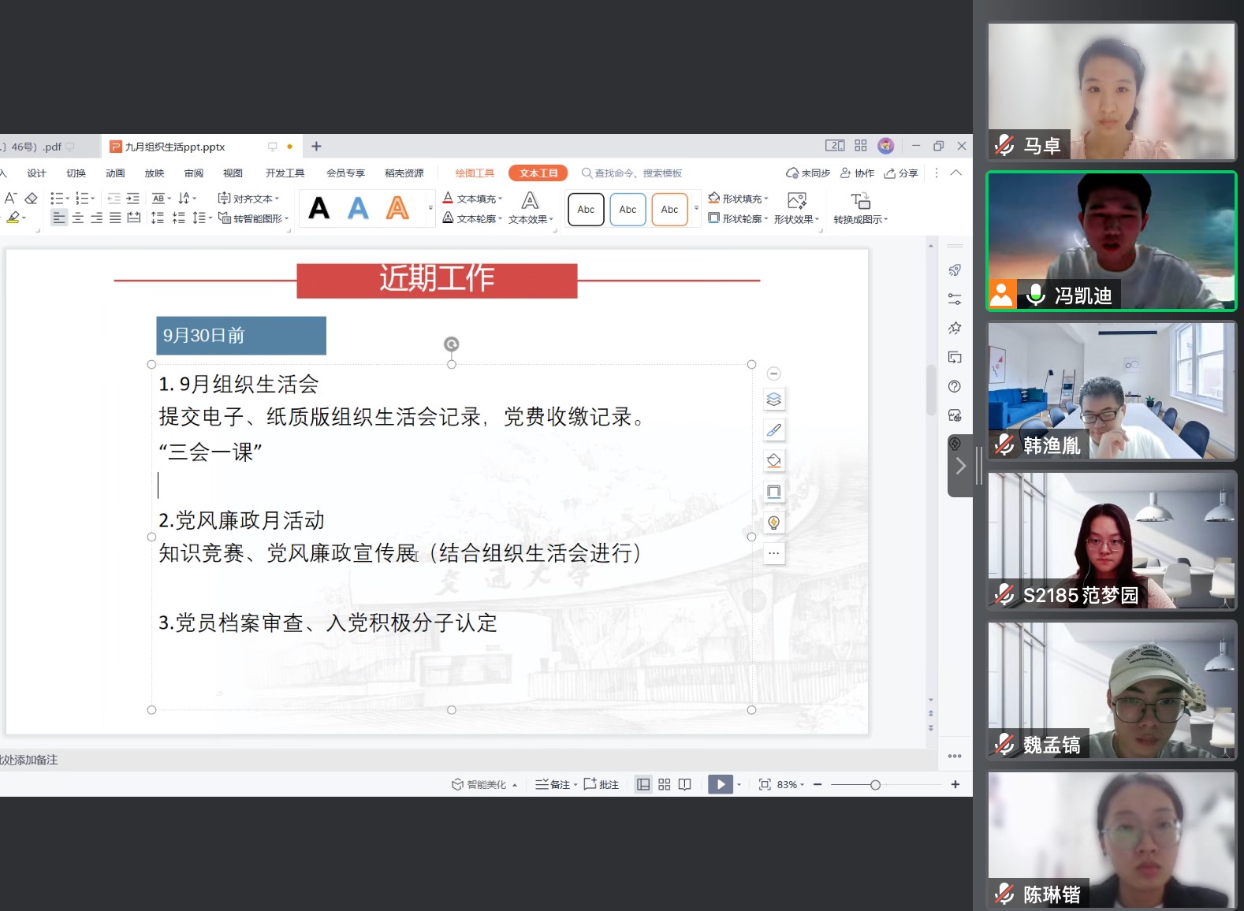Apply center text alignment
1244x911 pixels.
78,218
